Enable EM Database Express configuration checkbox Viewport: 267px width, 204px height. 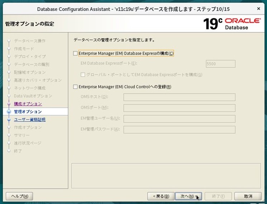[75, 53]
